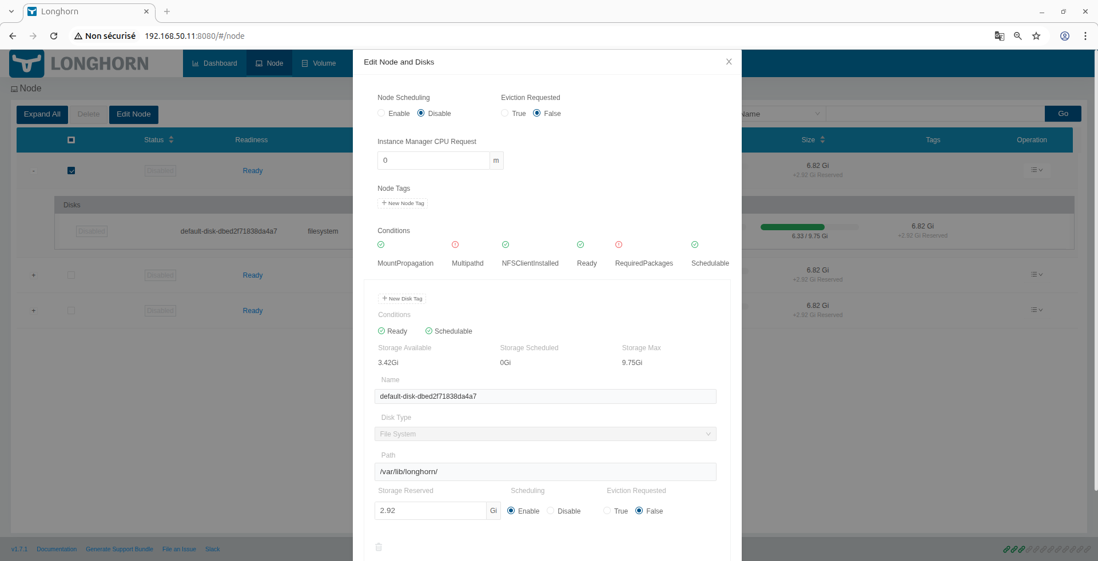Add a New Node Tag

click(403, 203)
